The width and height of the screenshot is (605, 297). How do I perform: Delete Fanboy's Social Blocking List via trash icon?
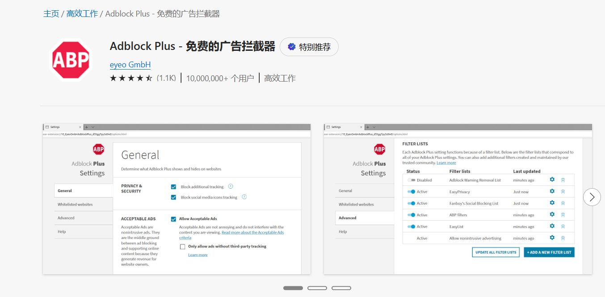pos(563,203)
